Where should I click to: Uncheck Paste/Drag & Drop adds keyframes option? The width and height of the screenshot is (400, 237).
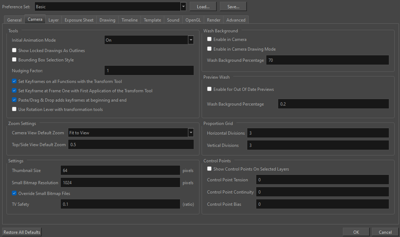[14, 100]
